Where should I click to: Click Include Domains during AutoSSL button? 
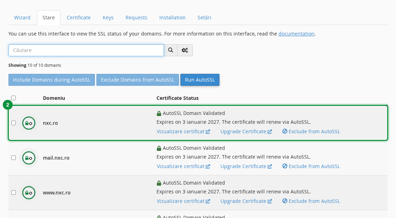coord(52,80)
